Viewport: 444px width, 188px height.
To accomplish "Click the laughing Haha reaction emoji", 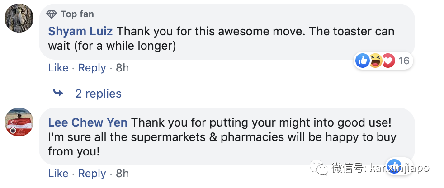I will pyautogui.click(x=375, y=61).
